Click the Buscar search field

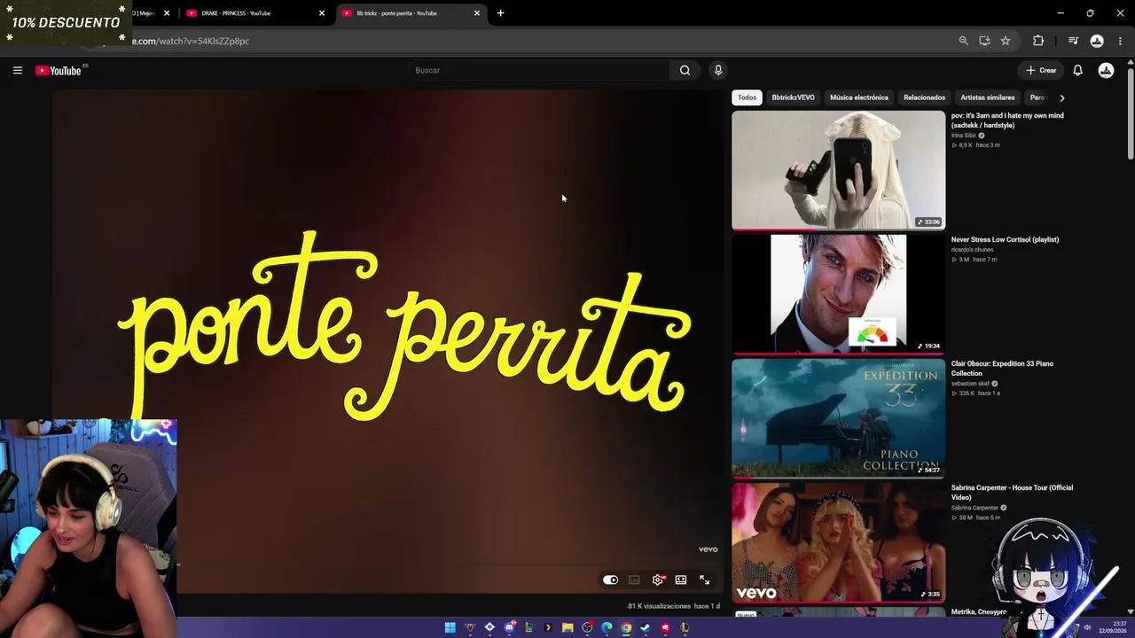tap(539, 70)
